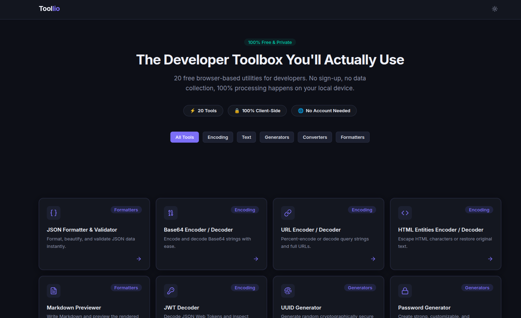Click the Password Generator padlock icon
Screen dimensions: 521x318
[405, 291]
